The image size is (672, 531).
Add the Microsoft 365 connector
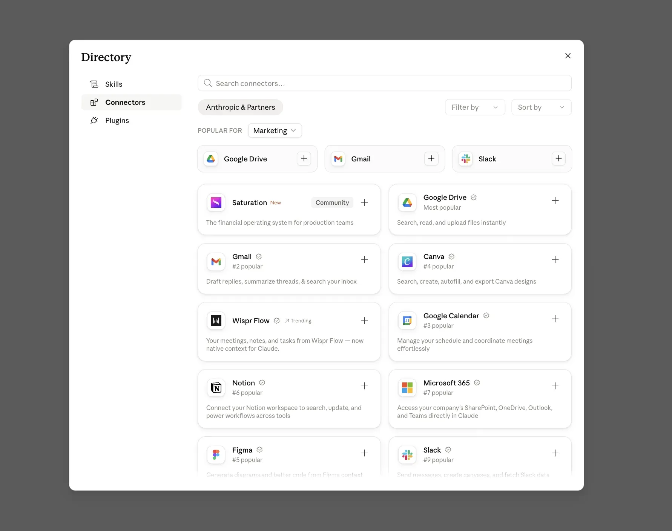click(555, 386)
